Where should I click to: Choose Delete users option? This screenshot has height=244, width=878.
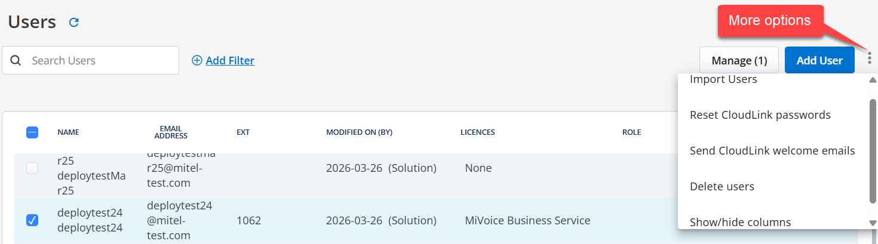pos(722,186)
